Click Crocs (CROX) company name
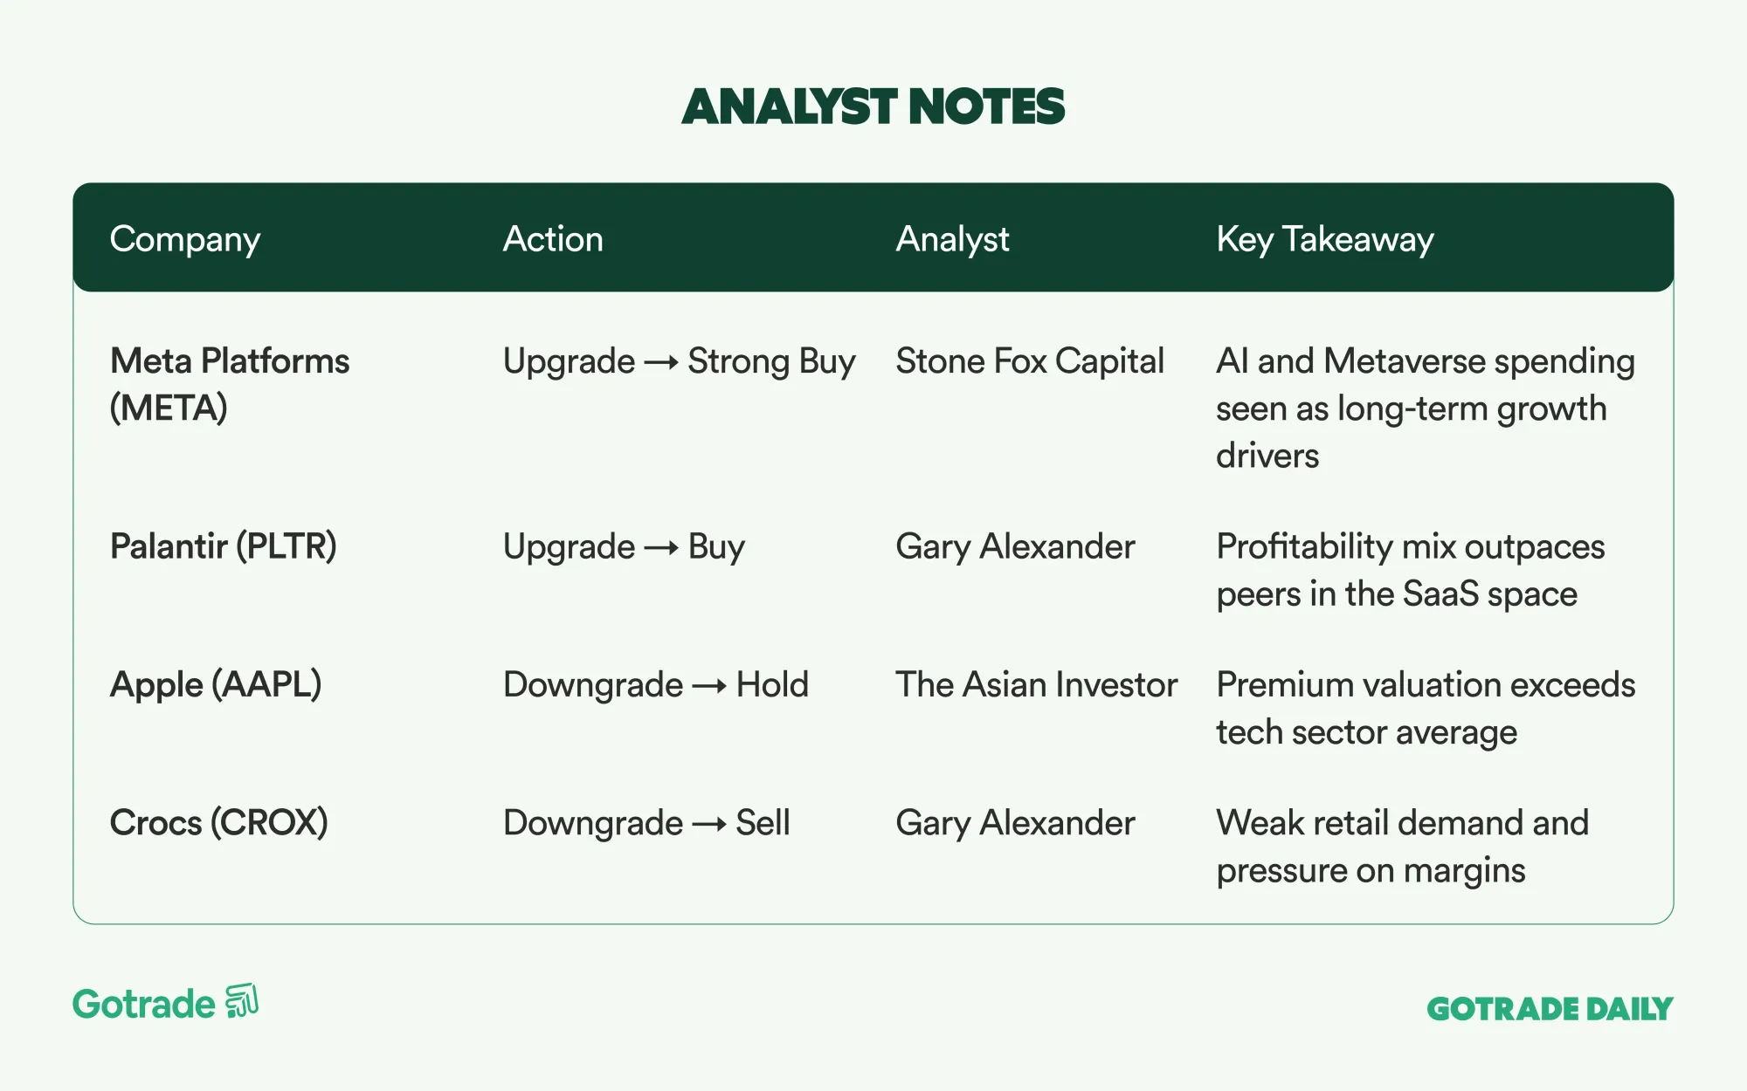Viewport: 1747px width, 1091px height. 218,822
